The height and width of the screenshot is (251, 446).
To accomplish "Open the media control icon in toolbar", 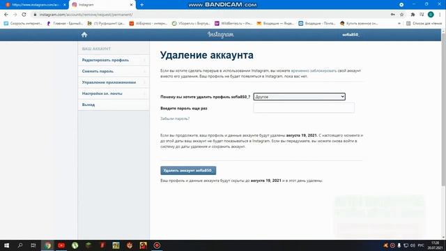I will pyautogui.click(x=422, y=15).
